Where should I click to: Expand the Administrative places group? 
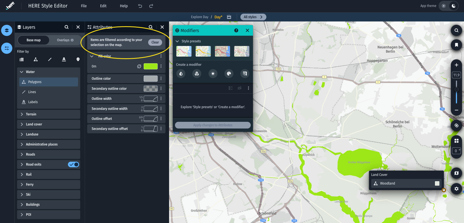coord(22,144)
